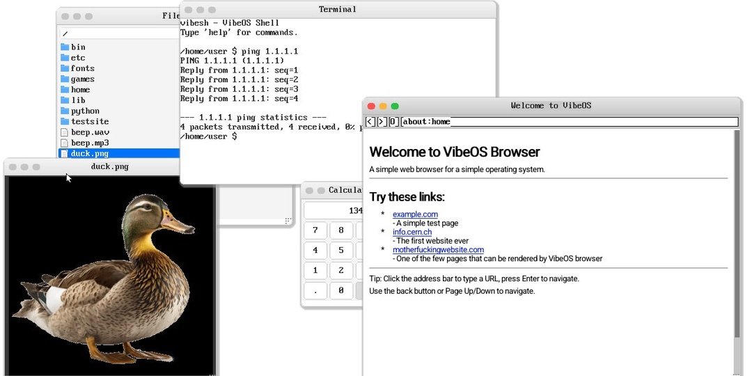Minimize the browser with the yellow button
Image resolution: width=752 pixels, height=376 pixels.
pyautogui.click(x=383, y=106)
